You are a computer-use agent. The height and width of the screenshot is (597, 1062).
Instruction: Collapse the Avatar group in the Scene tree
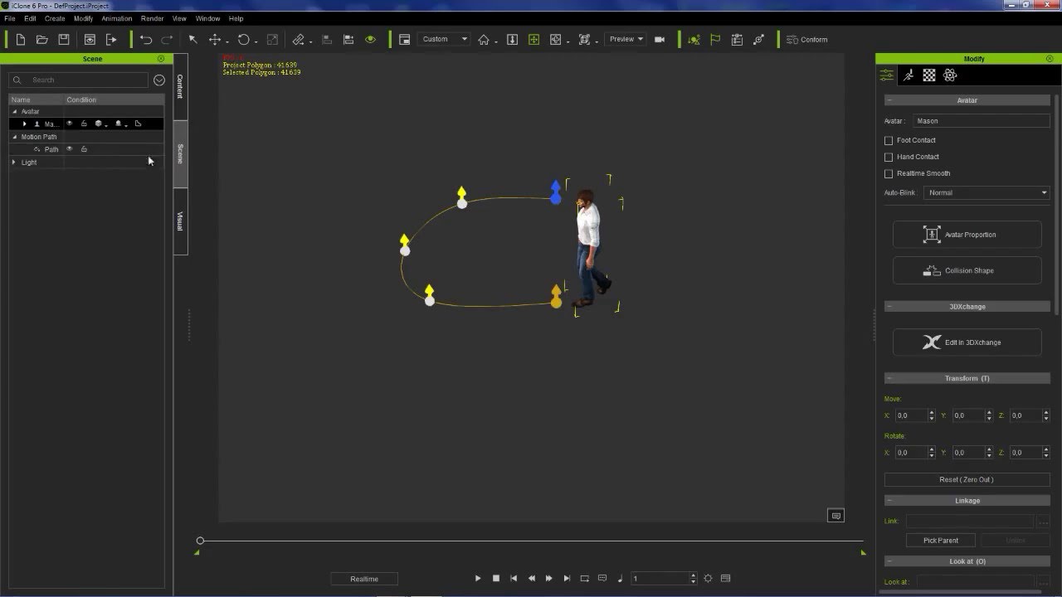tap(14, 111)
